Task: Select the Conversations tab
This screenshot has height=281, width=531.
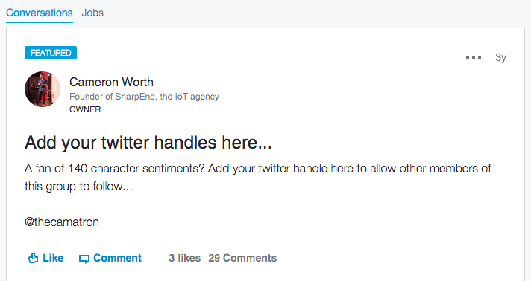Action: coord(40,13)
